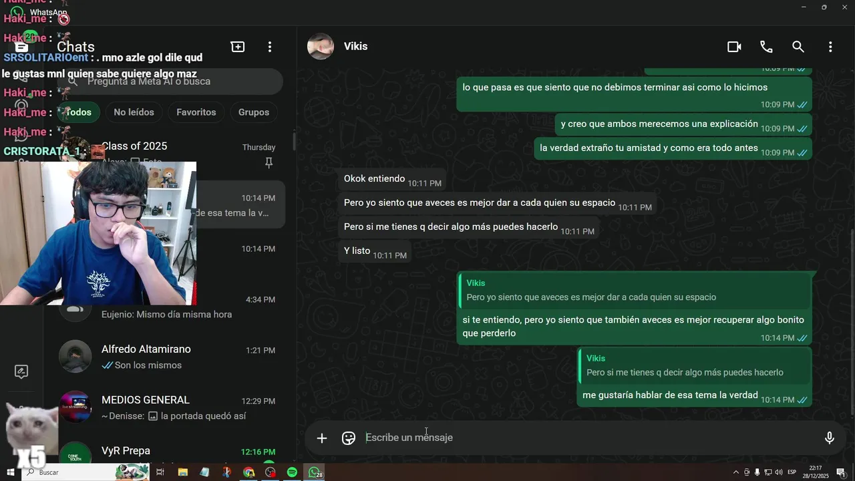Click the search box 'Pregunta a Meta AI o busca'
The height and width of the screenshot is (481, 855).
(170, 82)
